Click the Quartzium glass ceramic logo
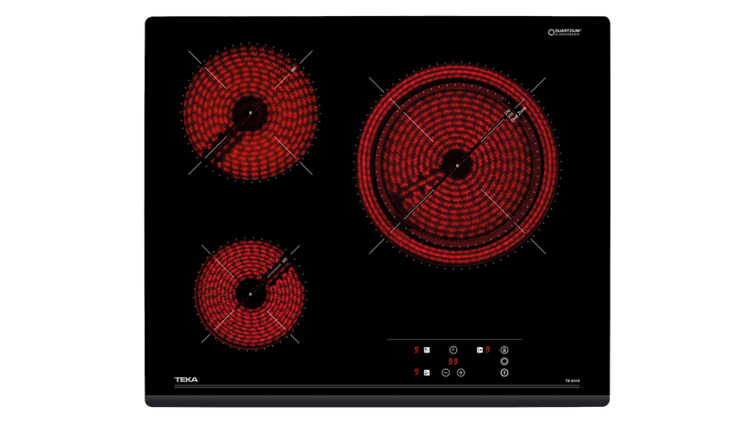Viewport: 755px width, 424px height. tap(566, 32)
